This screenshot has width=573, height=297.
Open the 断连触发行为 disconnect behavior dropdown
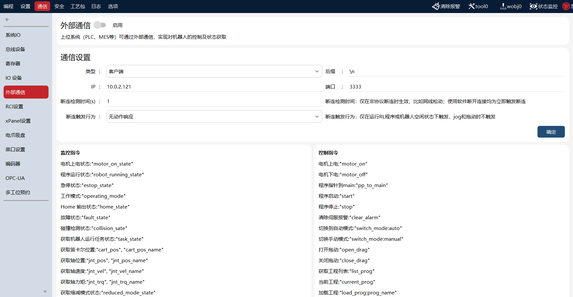point(214,116)
